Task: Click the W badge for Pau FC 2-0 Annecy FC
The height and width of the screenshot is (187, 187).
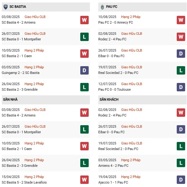Action: (x=181, y=20)
